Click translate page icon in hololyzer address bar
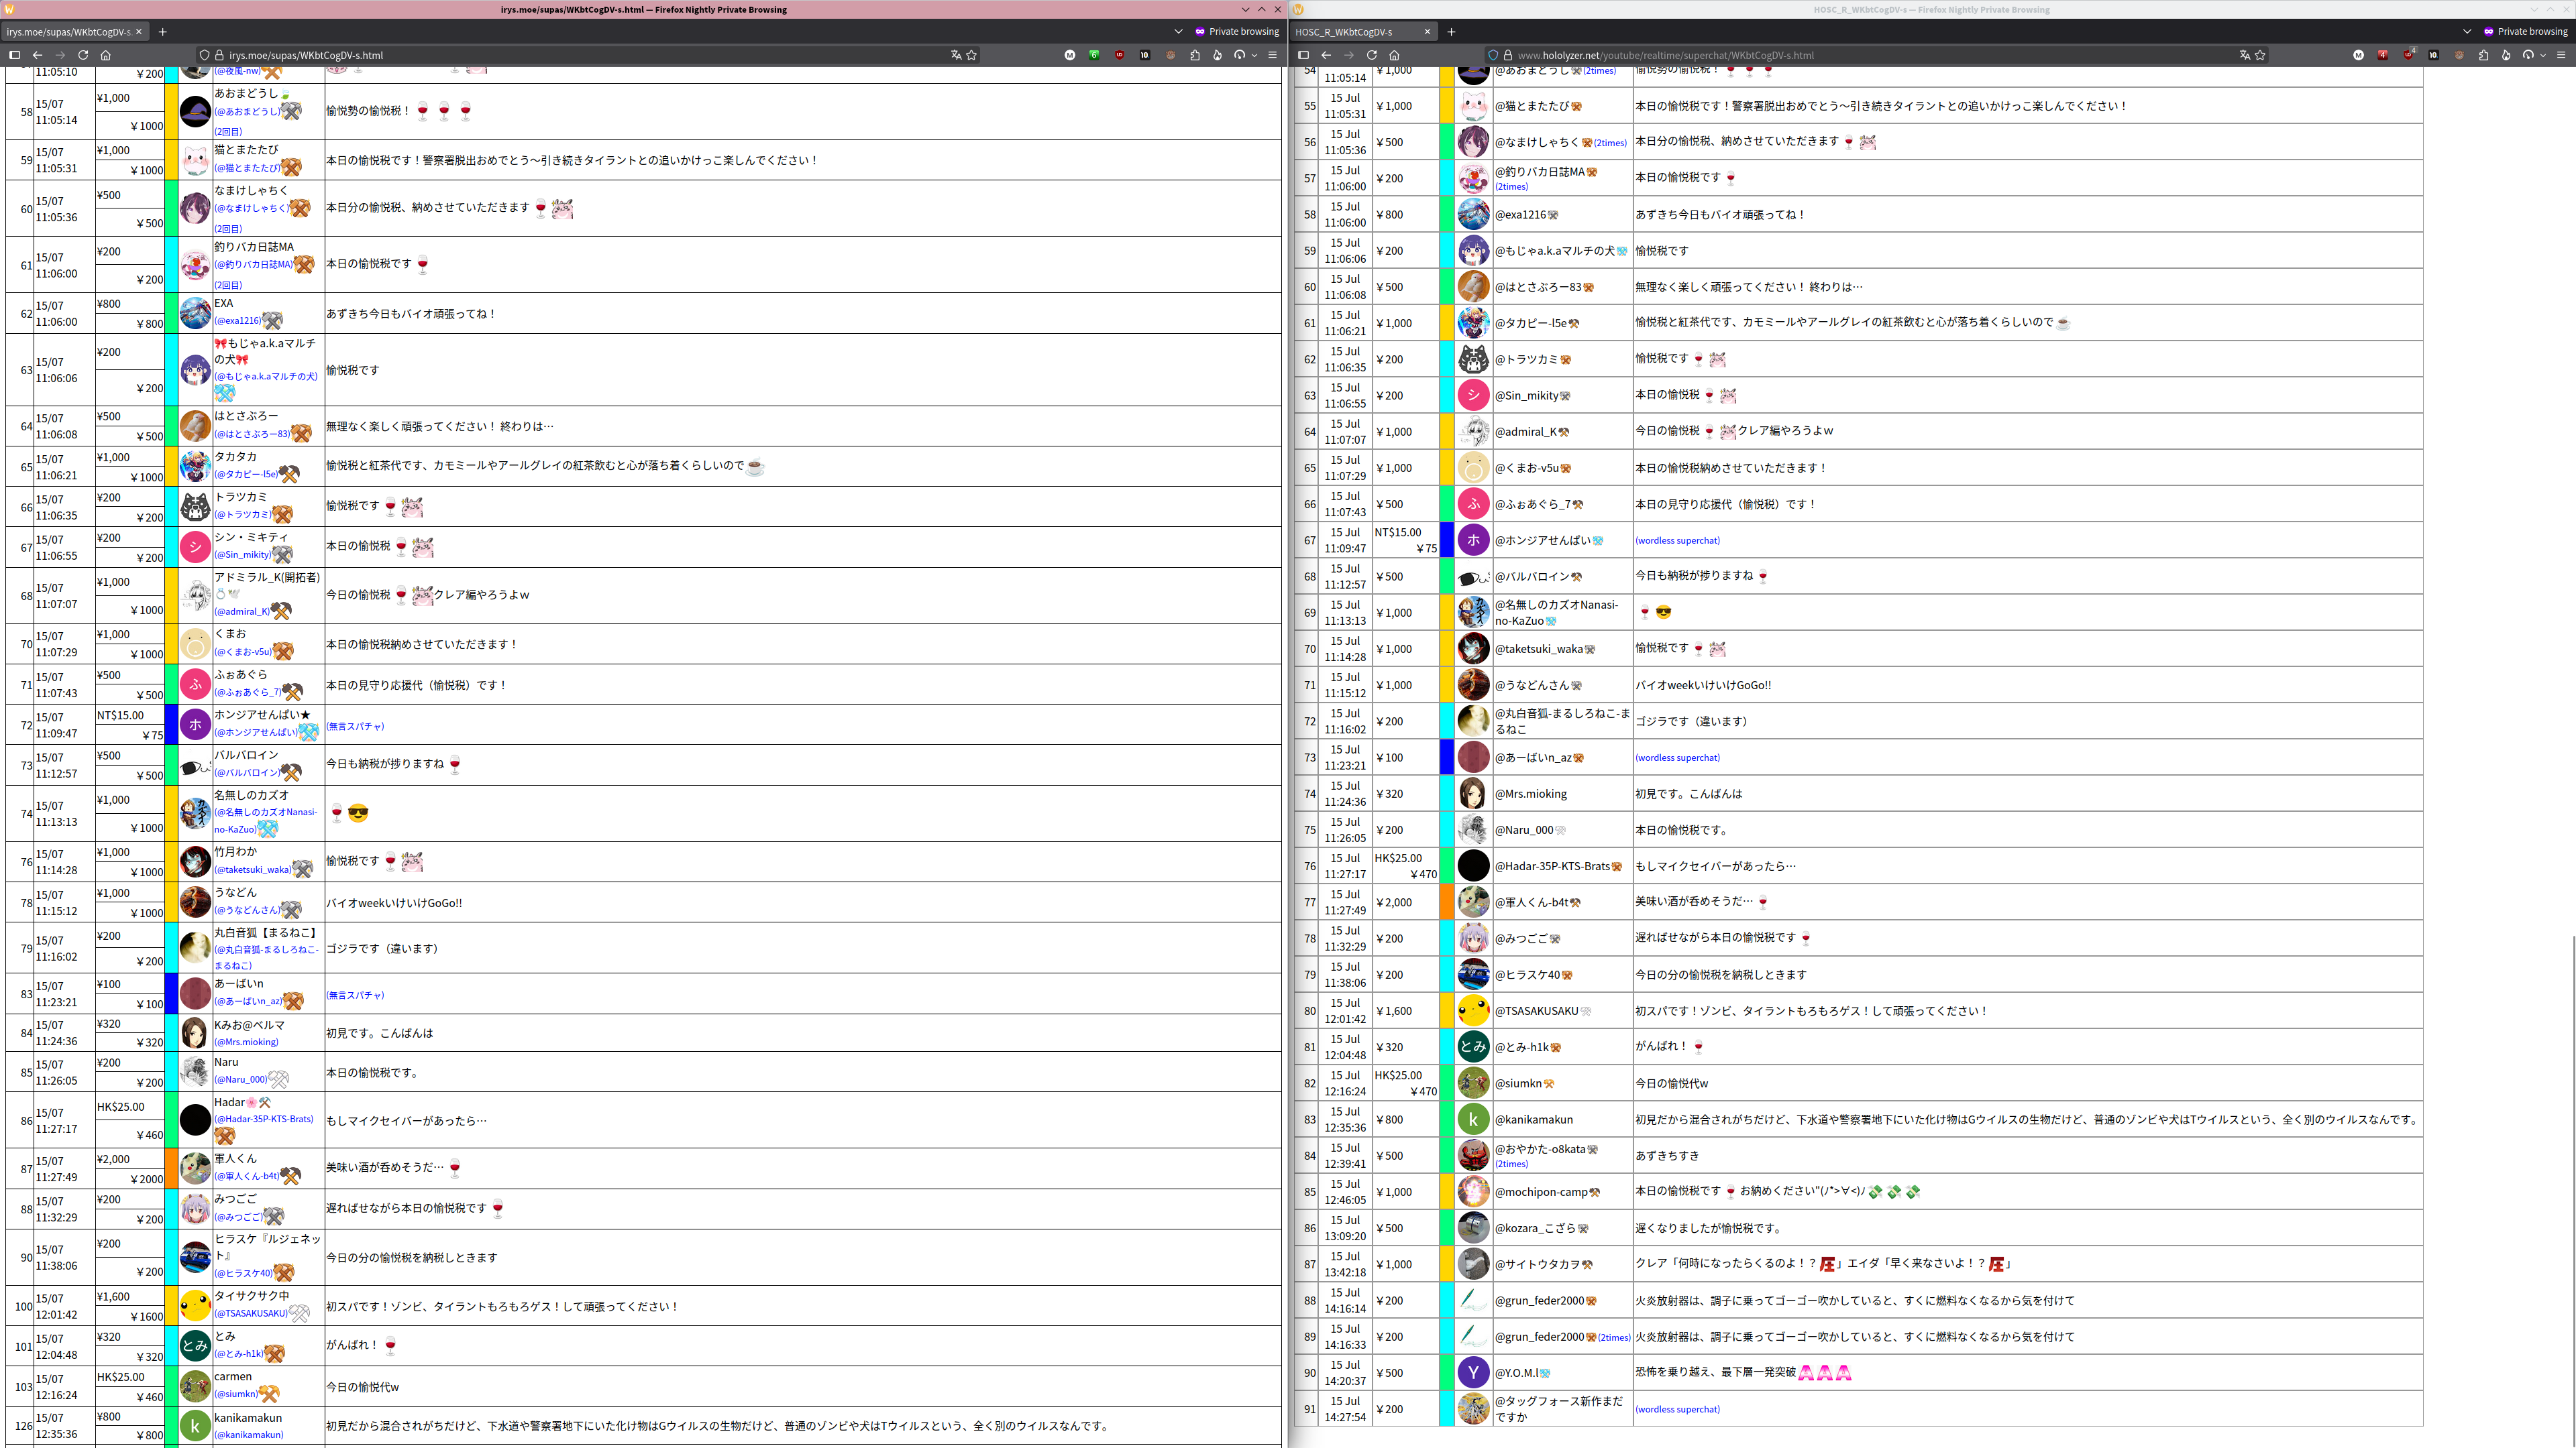This screenshot has height=1448, width=2576. 2244,55
